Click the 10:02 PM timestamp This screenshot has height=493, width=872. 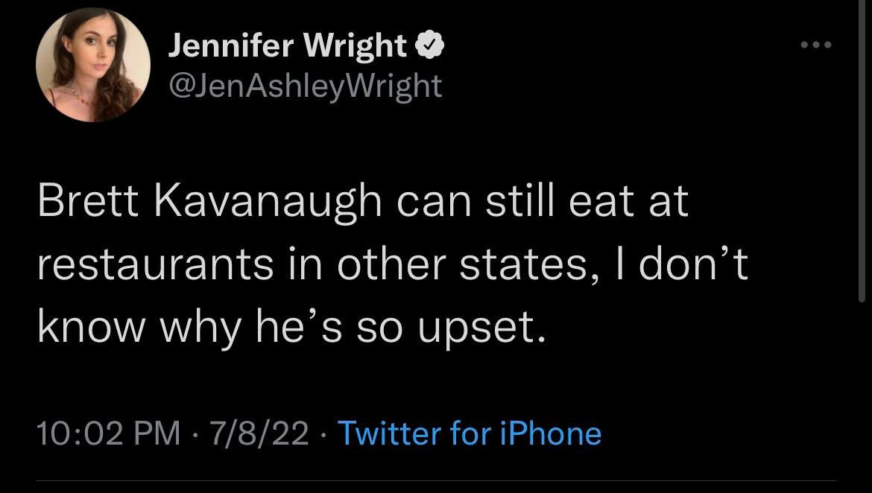click(109, 433)
